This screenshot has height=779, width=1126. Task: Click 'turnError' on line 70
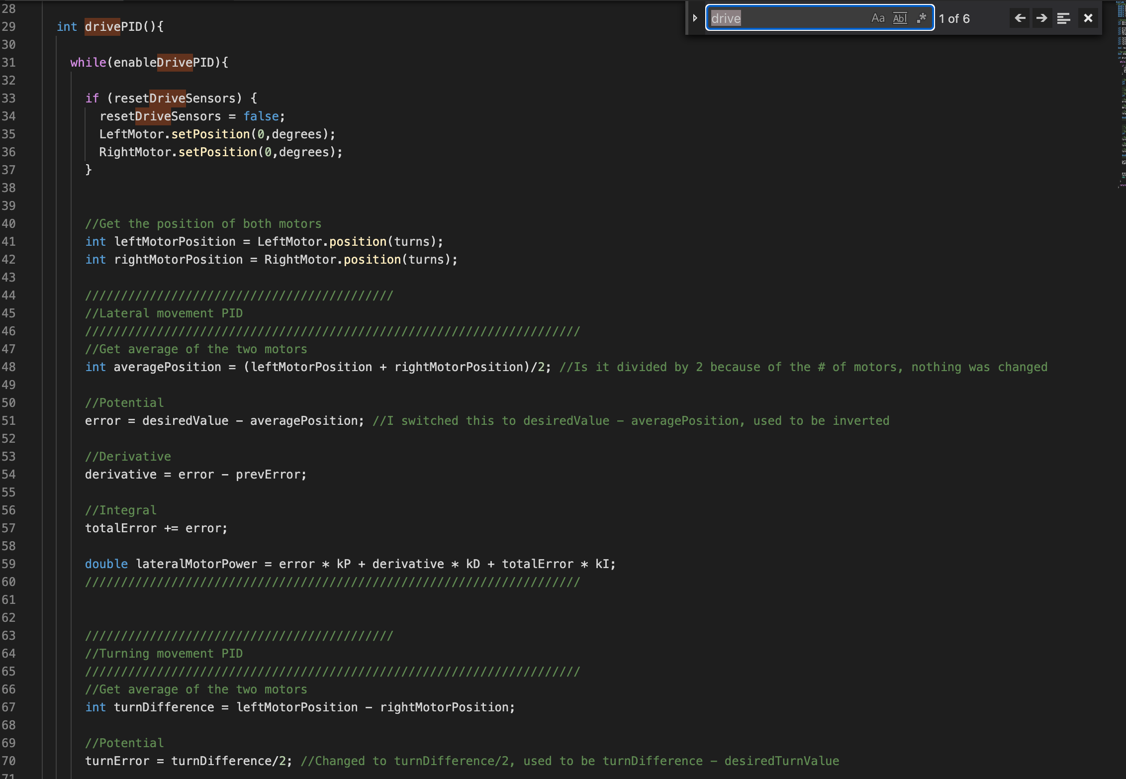pos(117,761)
